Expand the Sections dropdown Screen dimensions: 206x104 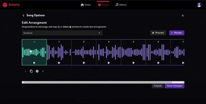point(62,33)
